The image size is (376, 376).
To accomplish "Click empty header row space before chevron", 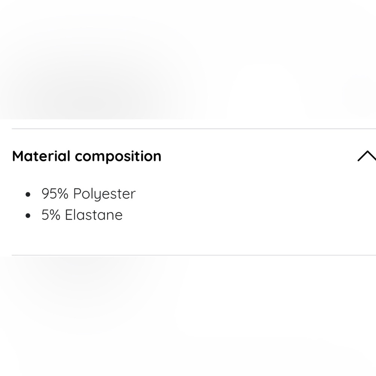I will (x=259, y=156).
